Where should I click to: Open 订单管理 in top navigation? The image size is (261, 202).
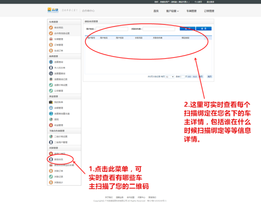pyautogui.click(x=209, y=11)
